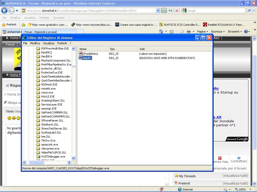
Task: Click the Google search box
Action: pos(214,11)
